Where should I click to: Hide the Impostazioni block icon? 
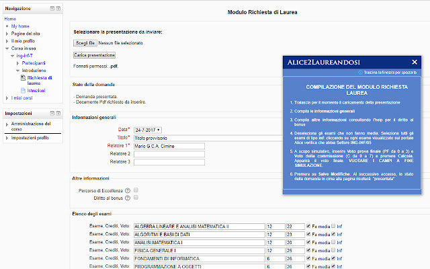tap(52, 113)
